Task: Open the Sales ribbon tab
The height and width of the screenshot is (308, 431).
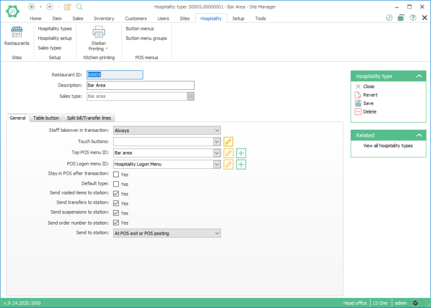Action: click(x=78, y=18)
